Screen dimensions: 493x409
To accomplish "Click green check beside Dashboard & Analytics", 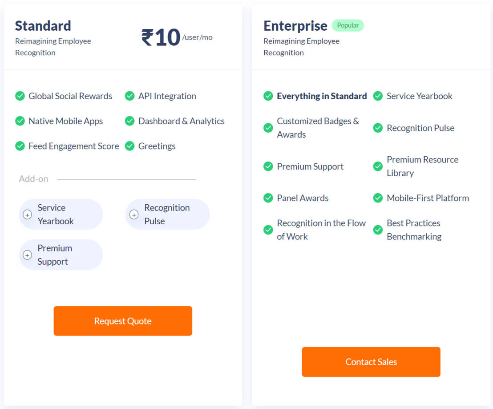I will [x=129, y=121].
